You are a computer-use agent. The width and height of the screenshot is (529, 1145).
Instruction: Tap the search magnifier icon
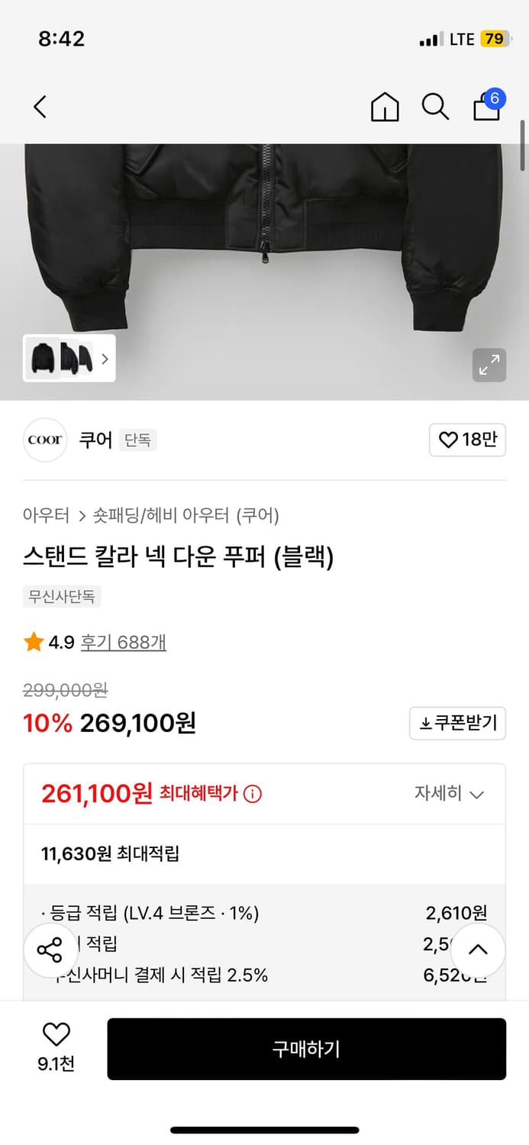point(435,108)
